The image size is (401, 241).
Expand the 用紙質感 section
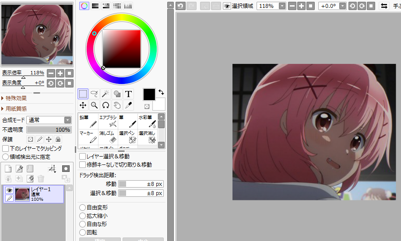click(x=14, y=108)
